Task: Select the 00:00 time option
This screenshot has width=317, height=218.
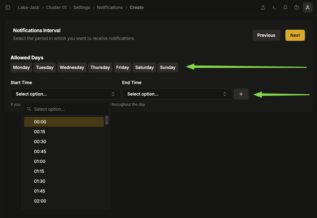Action: (x=64, y=122)
